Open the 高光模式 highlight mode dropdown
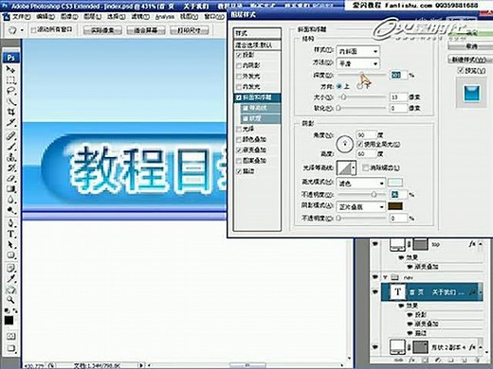The width and height of the screenshot is (493, 369). (x=360, y=183)
